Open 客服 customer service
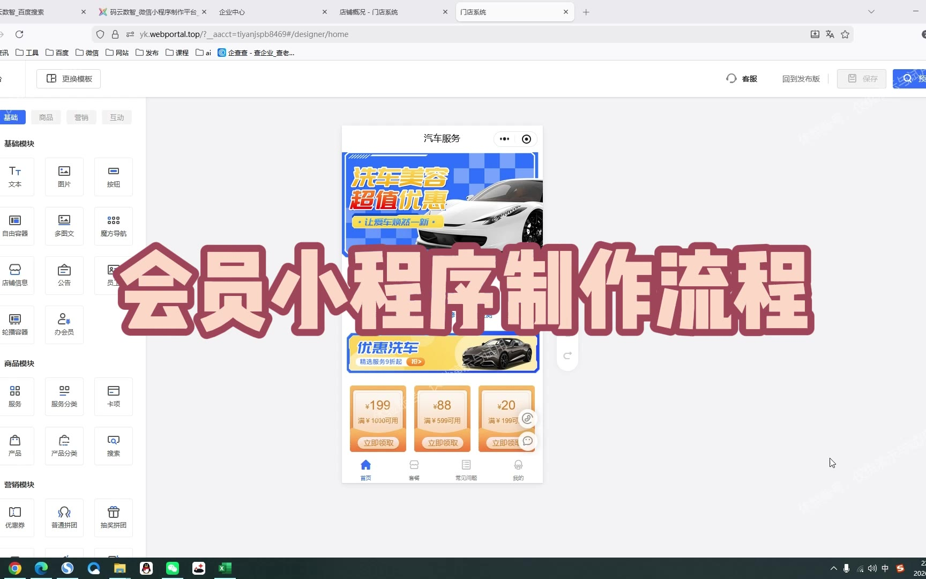Viewport: 926px width, 579px height. tap(742, 79)
